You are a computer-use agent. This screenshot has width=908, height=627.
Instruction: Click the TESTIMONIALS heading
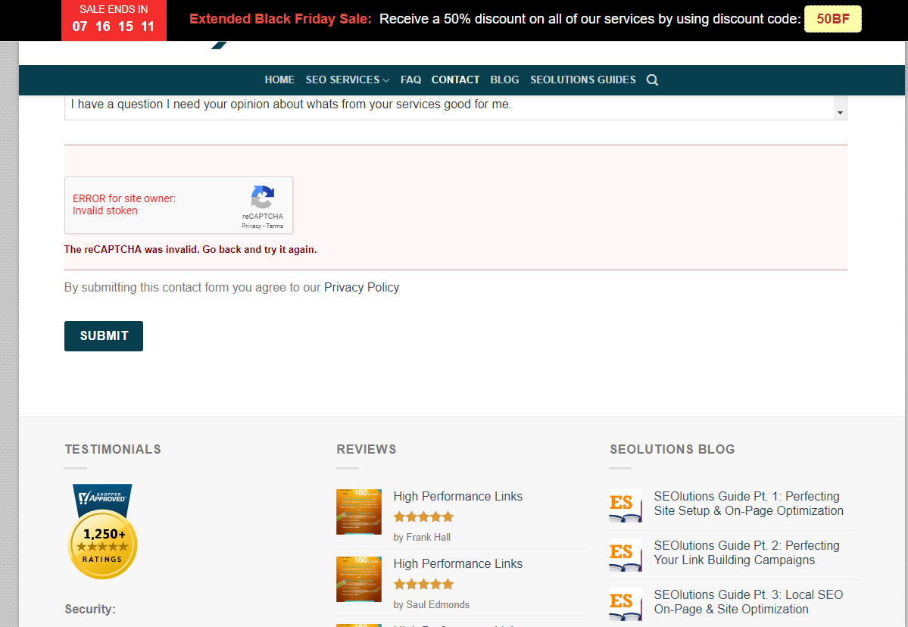[x=113, y=449]
